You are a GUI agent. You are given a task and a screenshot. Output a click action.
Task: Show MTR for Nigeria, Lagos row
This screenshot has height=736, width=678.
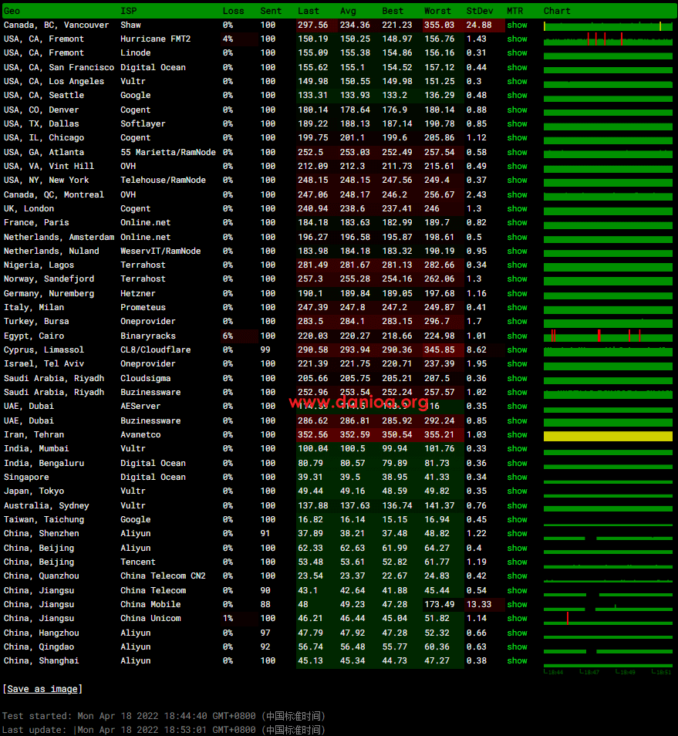pyautogui.click(x=517, y=265)
